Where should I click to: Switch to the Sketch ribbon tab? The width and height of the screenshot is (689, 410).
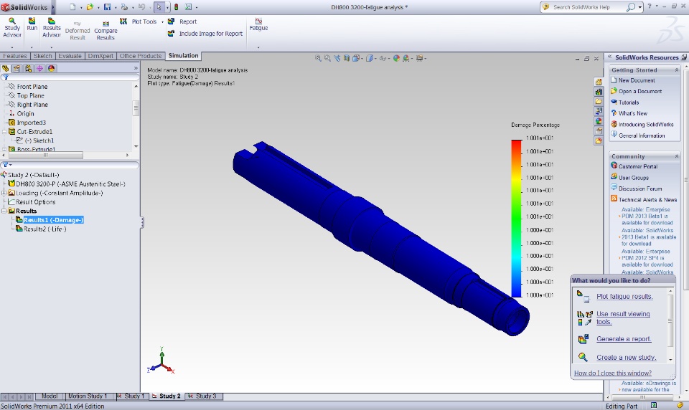(42, 56)
